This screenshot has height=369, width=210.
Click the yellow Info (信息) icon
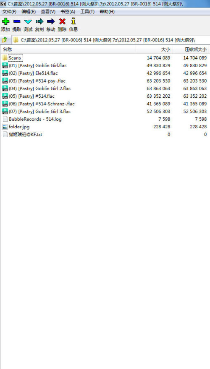tap(73, 21)
